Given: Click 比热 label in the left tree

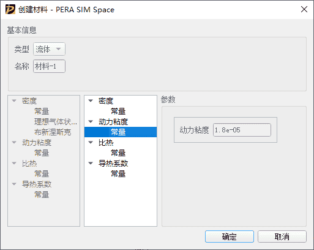Looking at the screenshot, I should (x=29, y=163).
